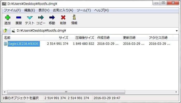Image resolution: width=181 pixels, height=103 pixels.
Task: Click the 7z application icon in title bar
Action: (x=4, y=4)
